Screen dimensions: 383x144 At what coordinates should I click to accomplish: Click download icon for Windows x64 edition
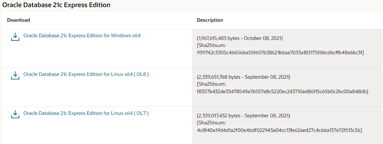click(15, 37)
